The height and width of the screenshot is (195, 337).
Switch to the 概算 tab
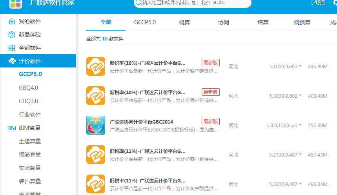[x=184, y=22]
